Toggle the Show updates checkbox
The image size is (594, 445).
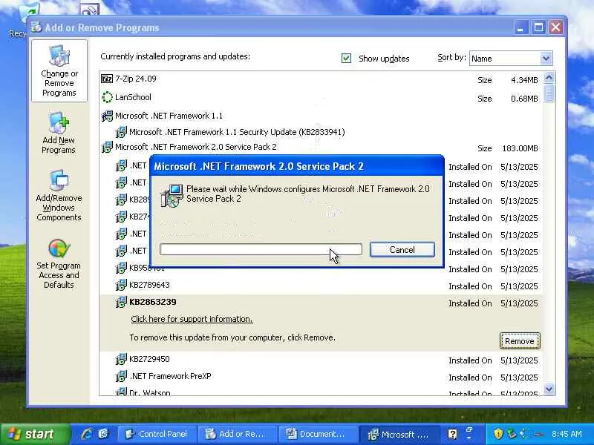tap(346, 59)
